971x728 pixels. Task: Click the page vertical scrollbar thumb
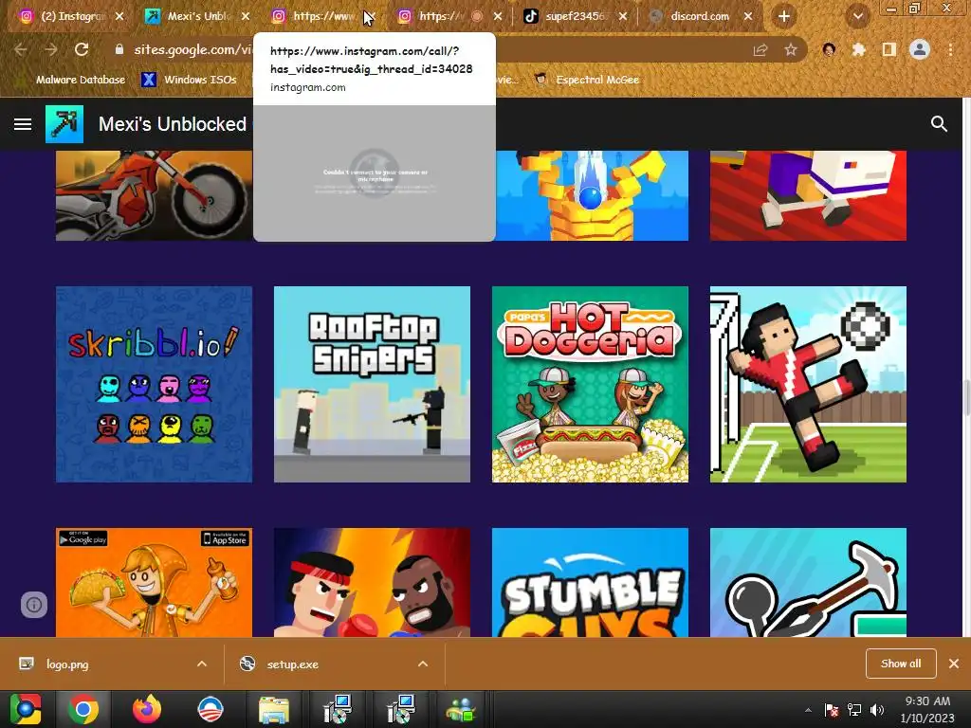966,397
